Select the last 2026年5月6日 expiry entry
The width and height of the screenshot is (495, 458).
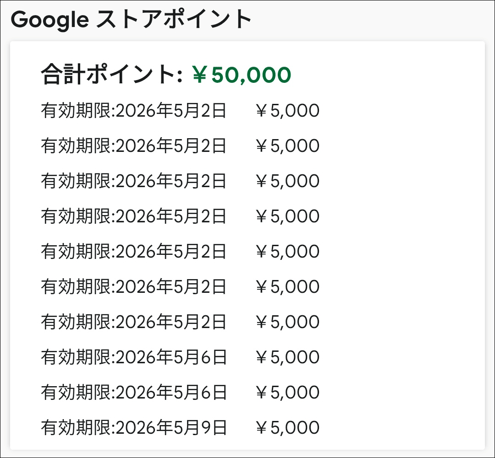(x=134, y=393)
